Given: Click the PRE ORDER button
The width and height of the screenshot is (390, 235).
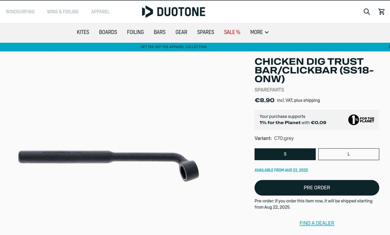Looking at the screenshot, I should 317,188.
